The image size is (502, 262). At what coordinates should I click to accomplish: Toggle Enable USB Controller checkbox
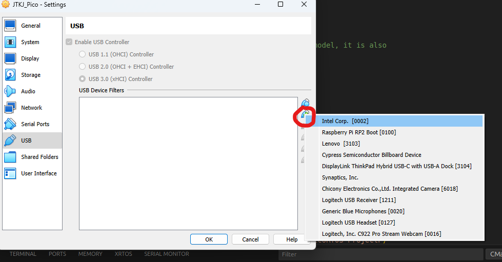[69, 42]
